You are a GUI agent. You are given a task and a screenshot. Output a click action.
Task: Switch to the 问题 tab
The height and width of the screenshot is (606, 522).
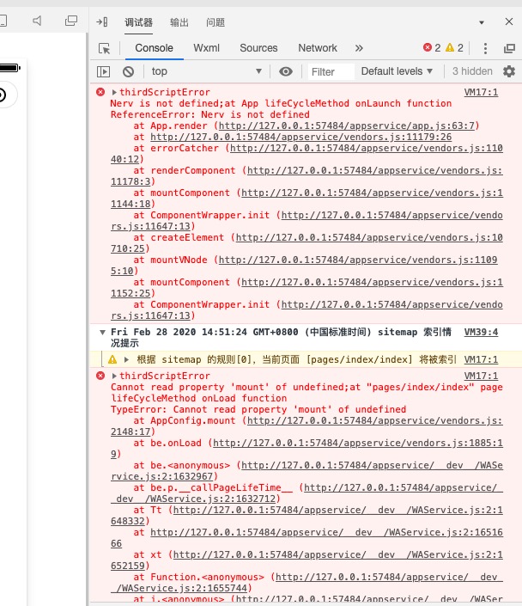[x=215, y=22]
